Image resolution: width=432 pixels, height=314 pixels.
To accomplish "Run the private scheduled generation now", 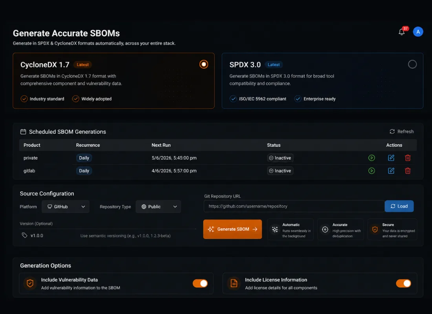I will (372, 158).
